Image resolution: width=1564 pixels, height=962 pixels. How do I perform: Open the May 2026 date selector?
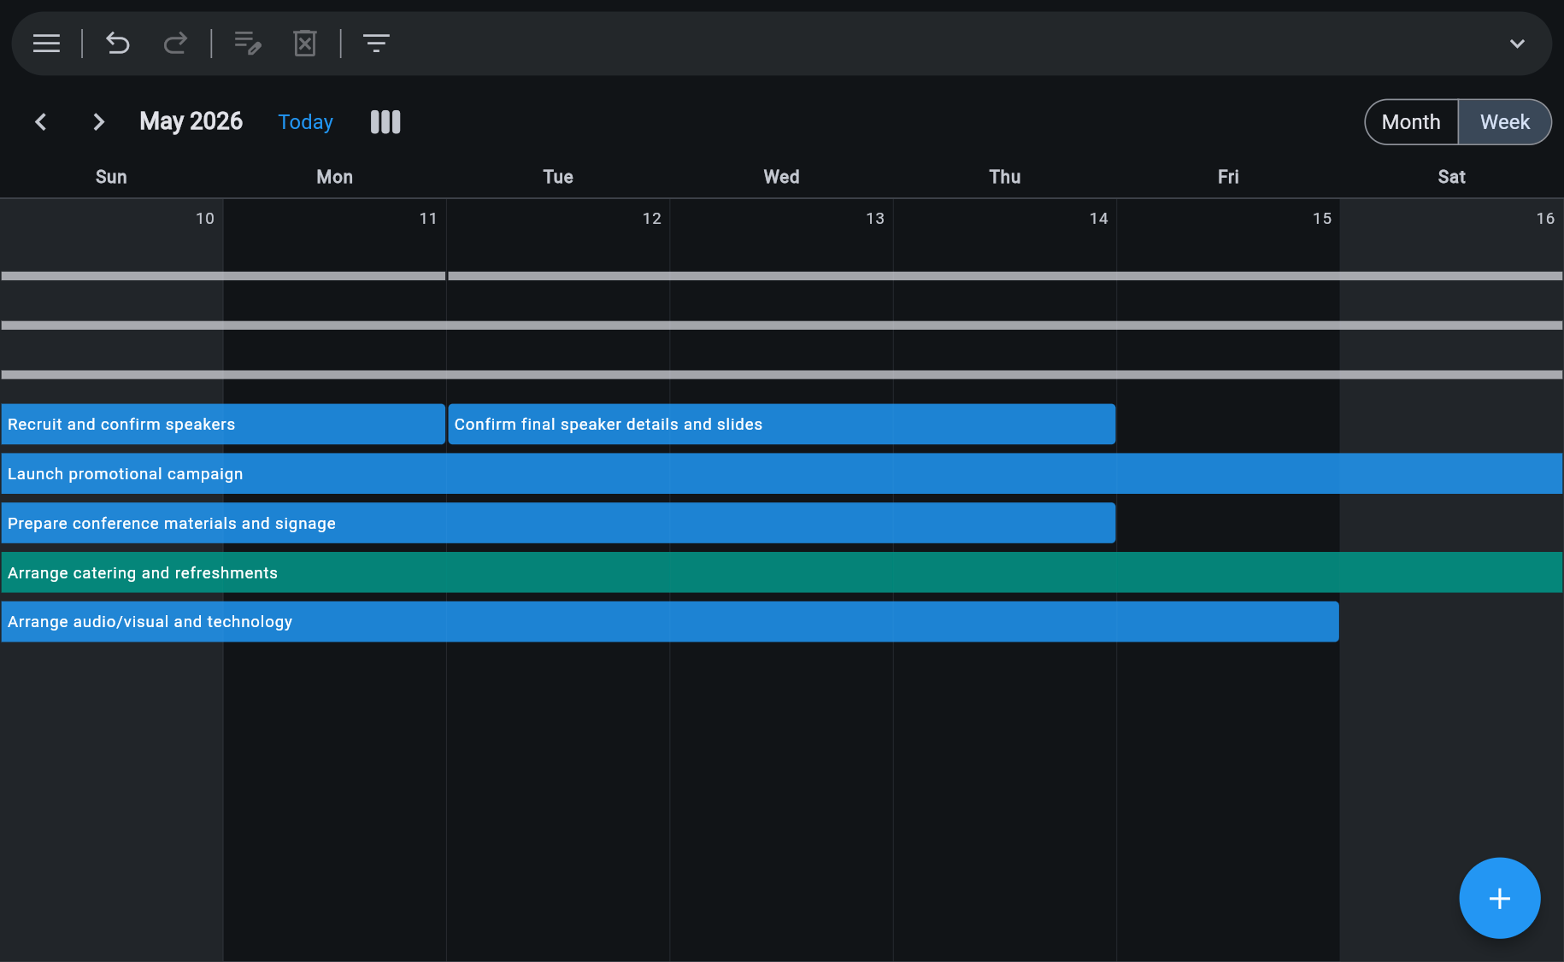click(x=190, y=121)
